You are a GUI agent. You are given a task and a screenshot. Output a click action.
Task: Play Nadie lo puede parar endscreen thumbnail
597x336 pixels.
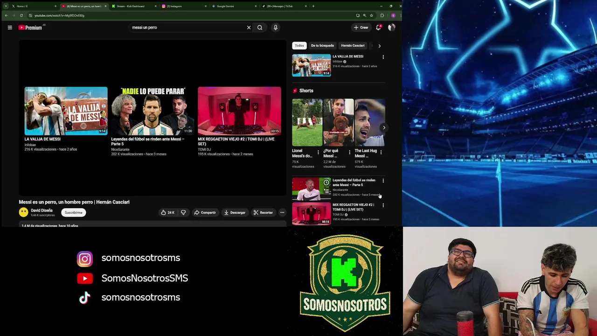click(x=153, y=111)
